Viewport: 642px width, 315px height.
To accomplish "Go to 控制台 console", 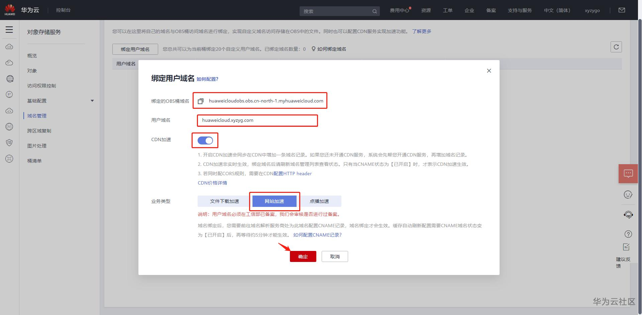I will click(x=63, y=10).
